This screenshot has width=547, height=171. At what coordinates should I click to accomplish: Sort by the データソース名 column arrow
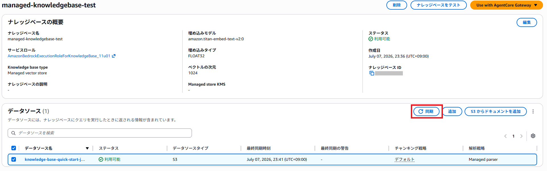tap(87, 148)
